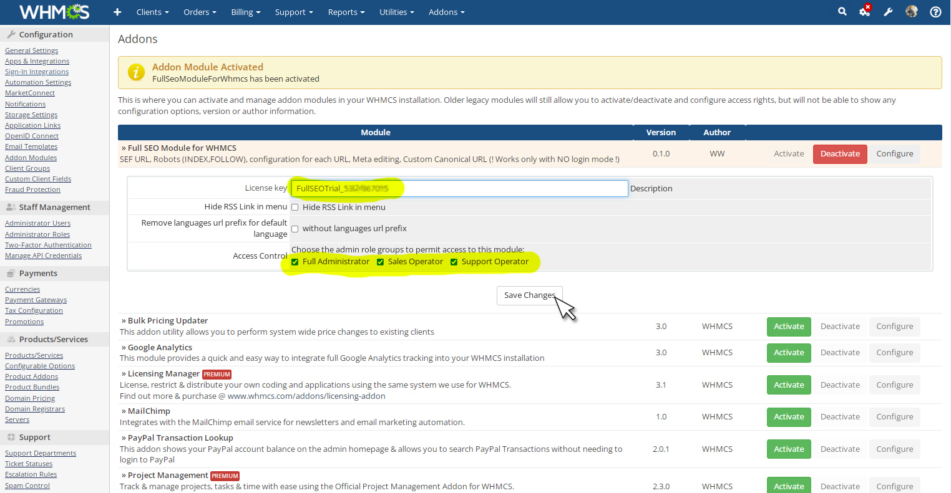The image size is (951, 493).
Task: Open Client Groups link
Action: coord(27,168)
